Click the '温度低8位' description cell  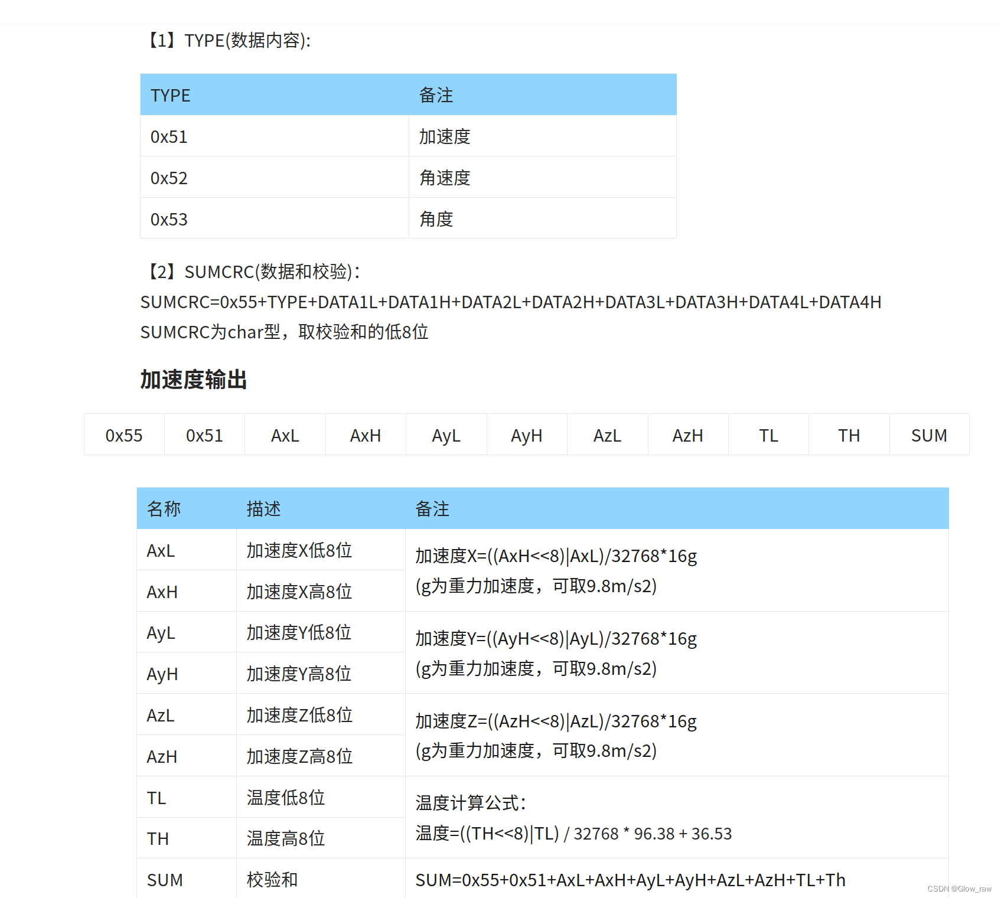[x=321, y=797]
